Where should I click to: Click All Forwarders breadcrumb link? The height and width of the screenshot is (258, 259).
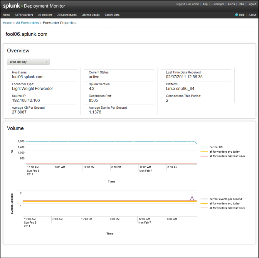pyautogui.click(x=27, y=23)
